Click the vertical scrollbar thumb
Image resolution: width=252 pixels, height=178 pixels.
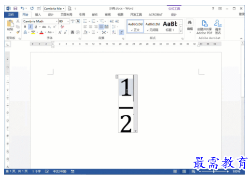pyautogui.click(x=242, y=71)
